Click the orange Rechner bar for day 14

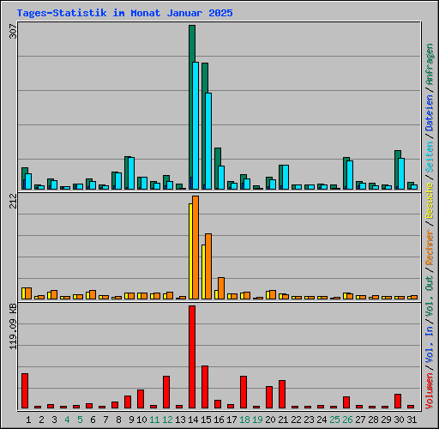tap(195, 248)
